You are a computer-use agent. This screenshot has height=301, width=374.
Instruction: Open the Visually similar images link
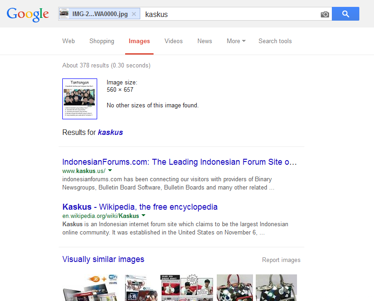click(x=103, y=259)
